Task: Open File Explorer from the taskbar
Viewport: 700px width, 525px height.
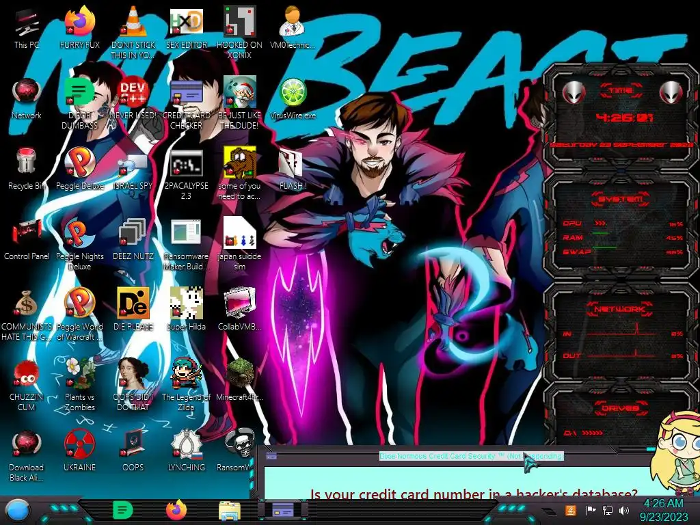Action: [x=230, y=511]
